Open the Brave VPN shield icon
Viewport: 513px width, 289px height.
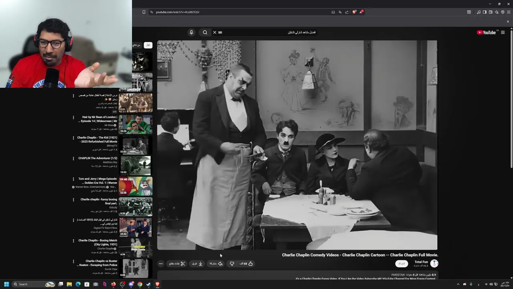[503, 12]
